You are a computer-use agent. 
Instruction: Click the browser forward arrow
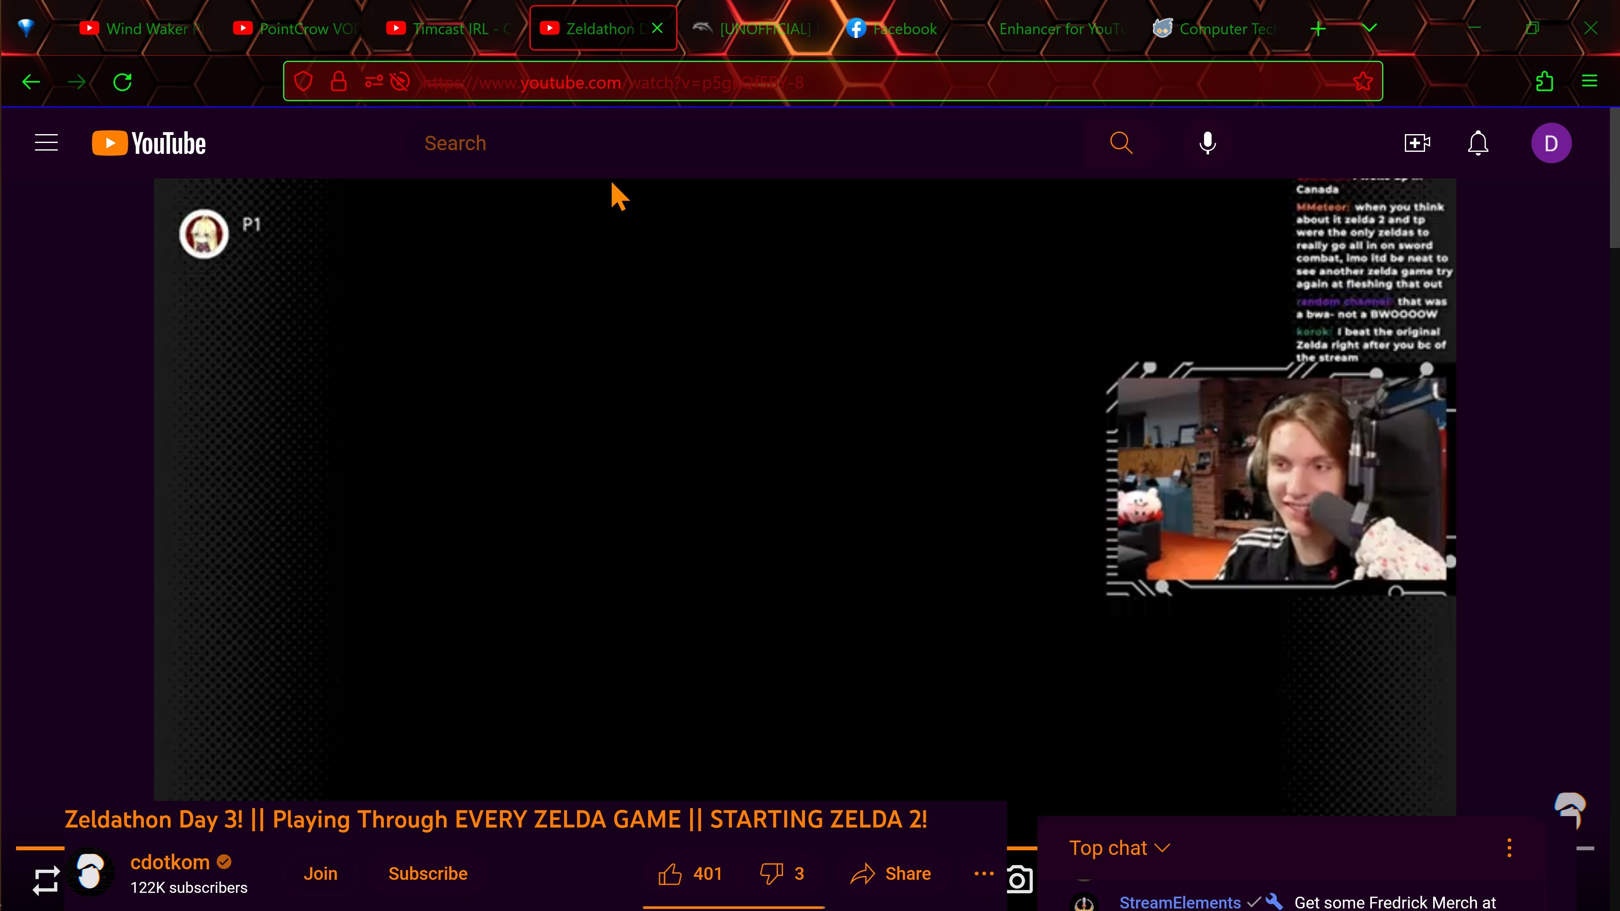(77, 82)
